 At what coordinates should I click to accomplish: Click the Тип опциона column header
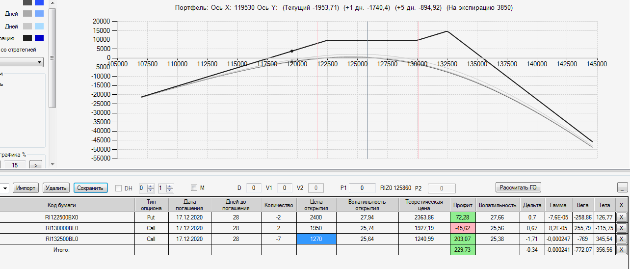(151, 205)
